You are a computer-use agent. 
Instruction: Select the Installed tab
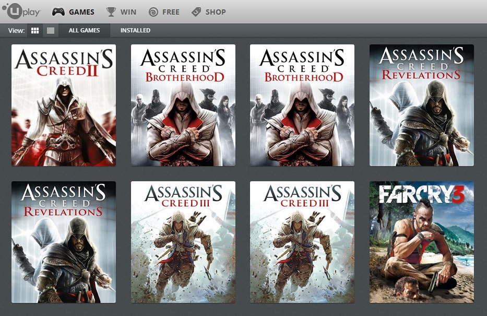click(135, 30)
